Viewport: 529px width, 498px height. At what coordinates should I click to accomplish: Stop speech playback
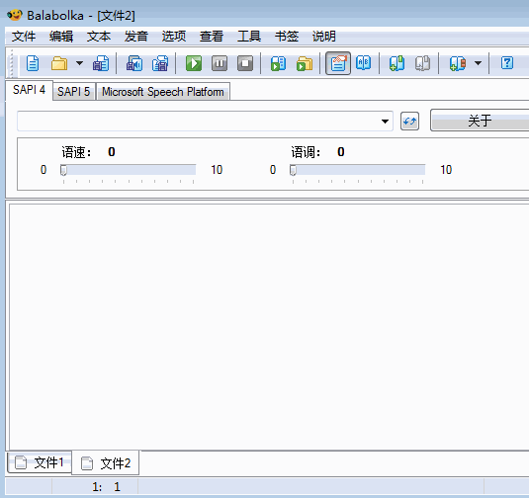point(245,63)
